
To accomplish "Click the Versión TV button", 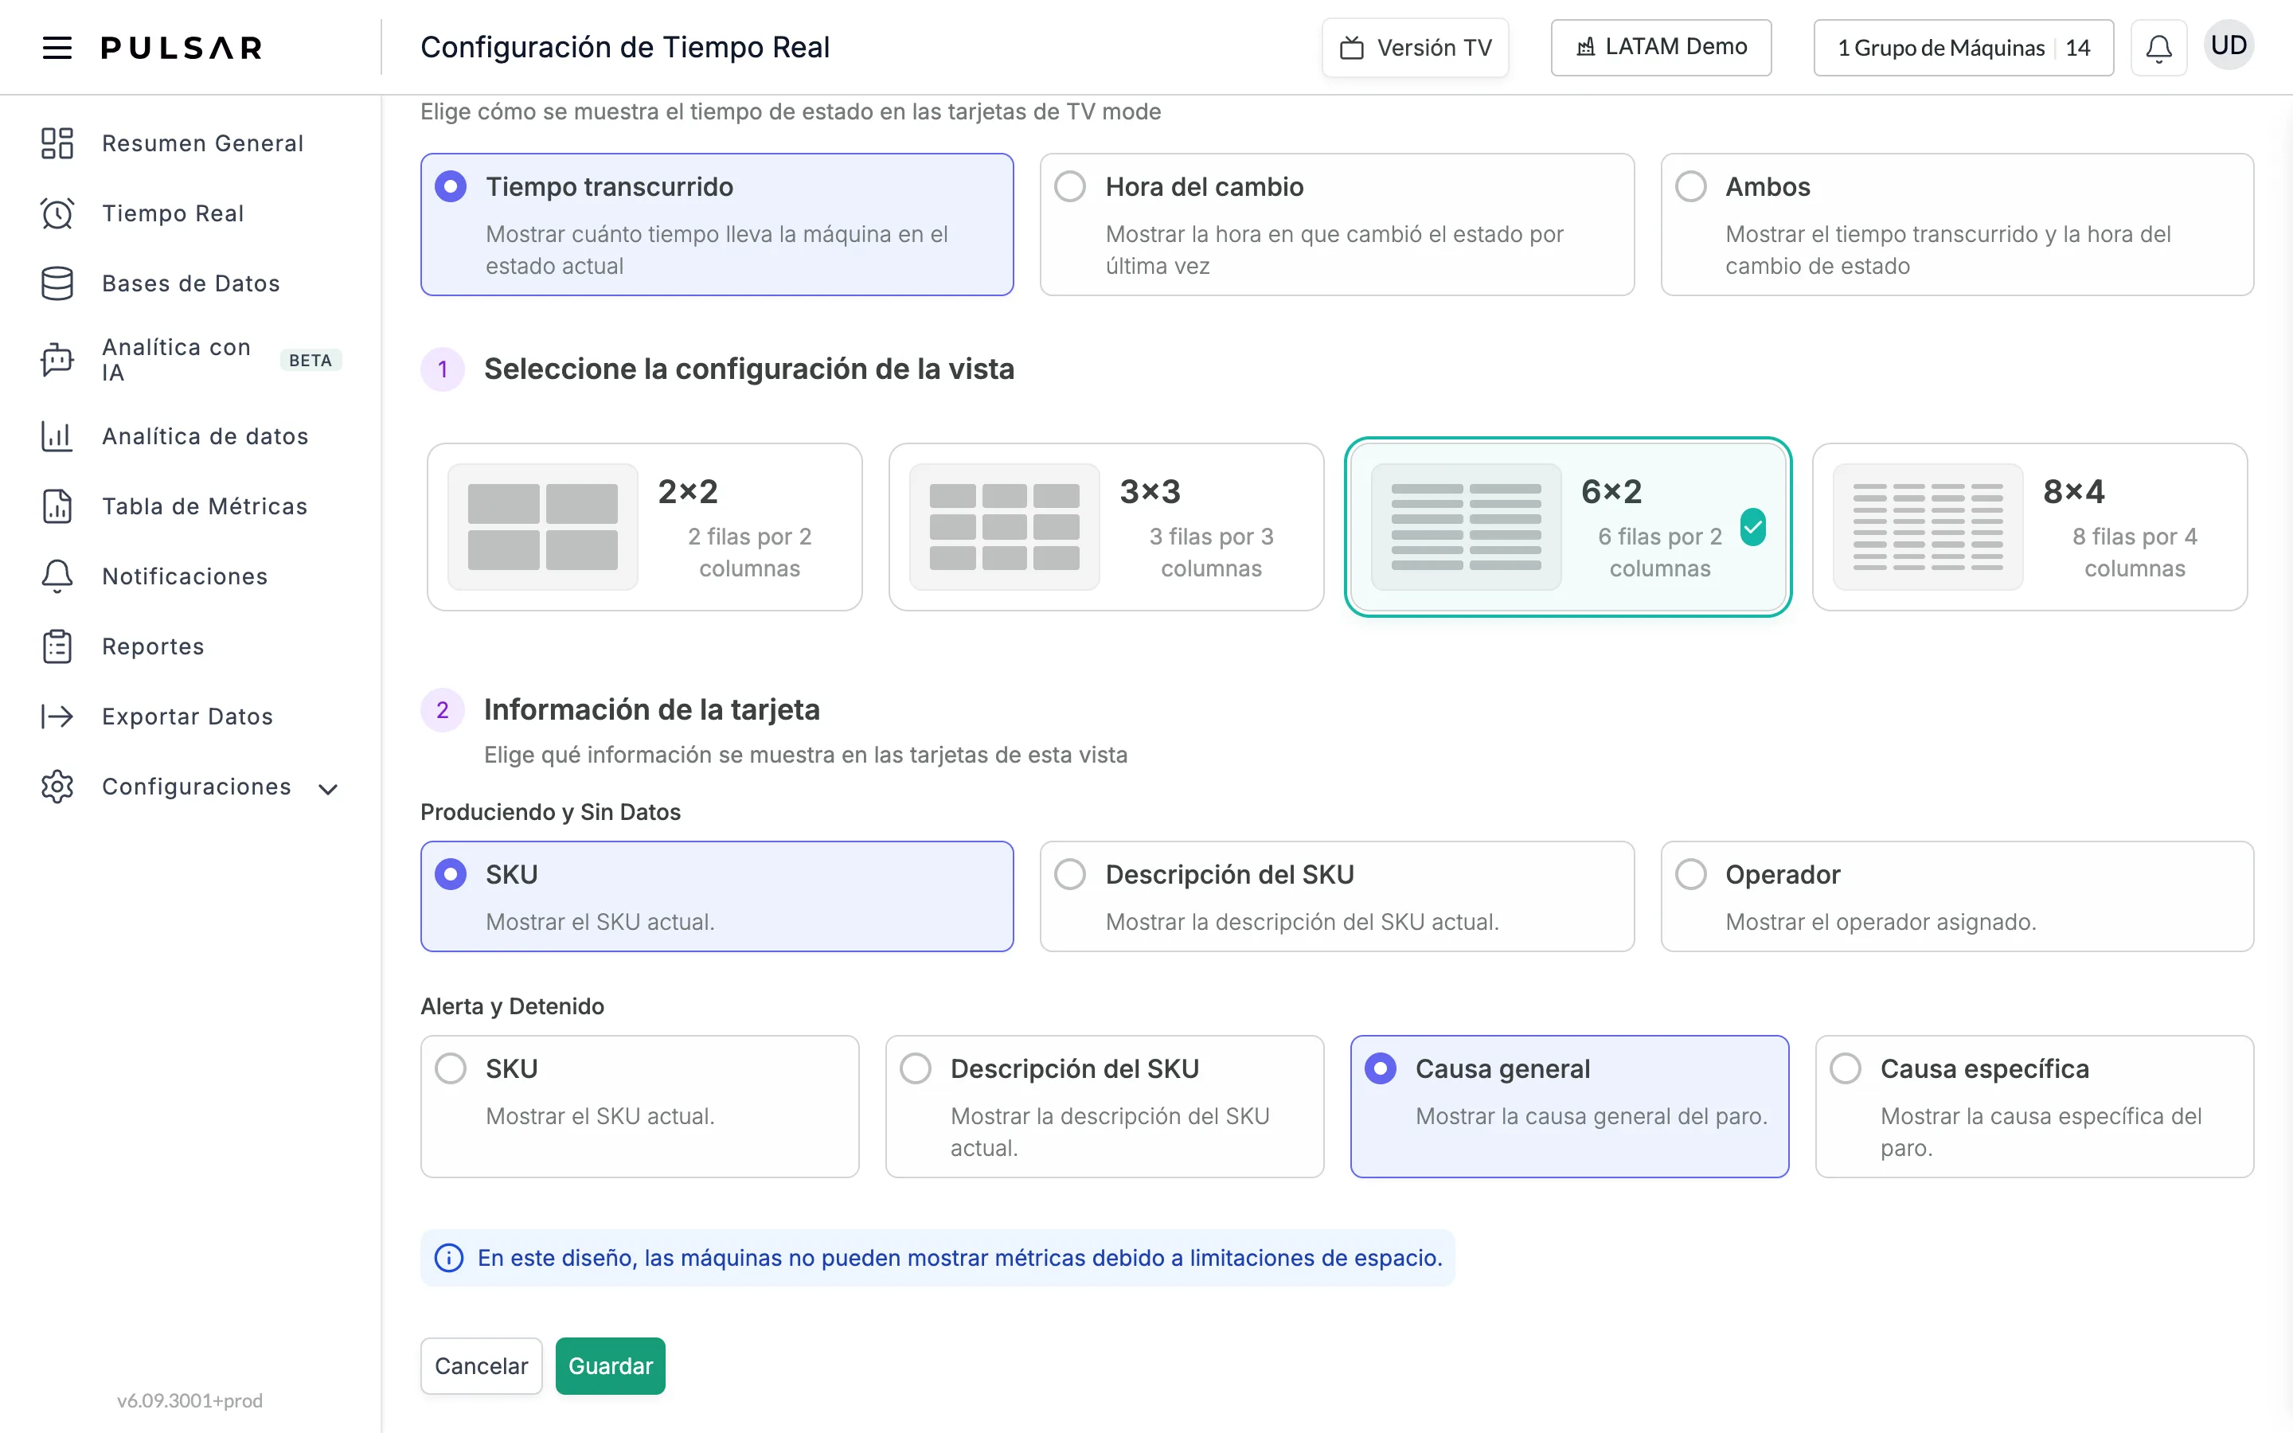I will click(1416, 48).
